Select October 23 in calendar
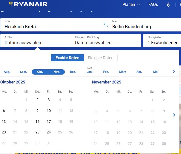The image size is (181, 154). pyautogui.click(x=37, y=132)
